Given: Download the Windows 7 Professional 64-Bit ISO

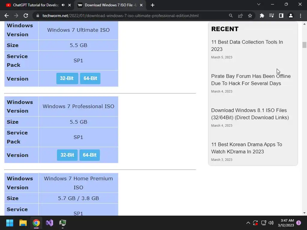Looking at the screenshot, I should [90, 155].
